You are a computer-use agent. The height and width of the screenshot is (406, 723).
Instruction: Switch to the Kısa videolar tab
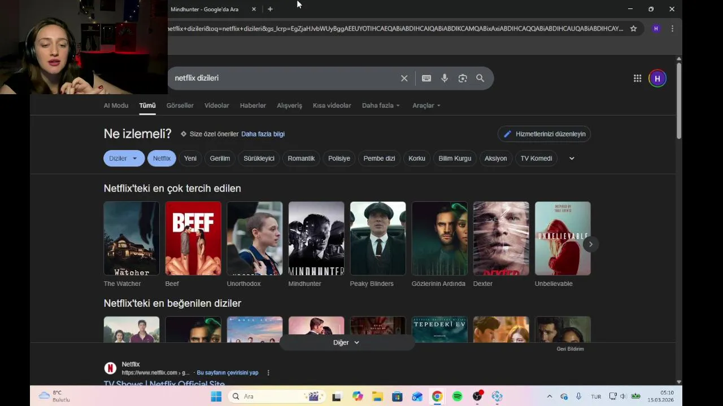pyautogui.click(x=332, y=105)
